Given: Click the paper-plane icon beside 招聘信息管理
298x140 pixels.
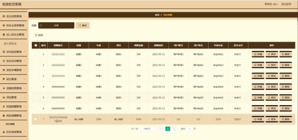Looking at the screenshot, I should pyautogui.click(x=4, y=88).
